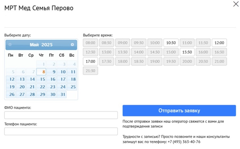Click the Май 2025 calendar title
240x149 pixels.
[41, 45]
